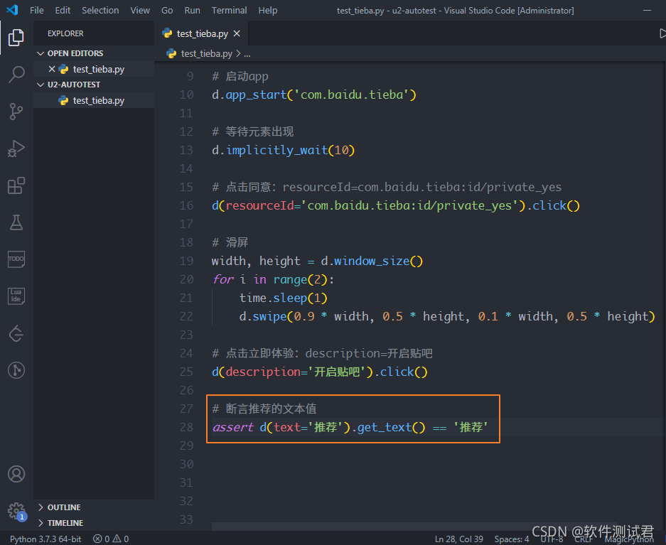Open the TODO tree icon
666x545 pixels.
point(16,259)
